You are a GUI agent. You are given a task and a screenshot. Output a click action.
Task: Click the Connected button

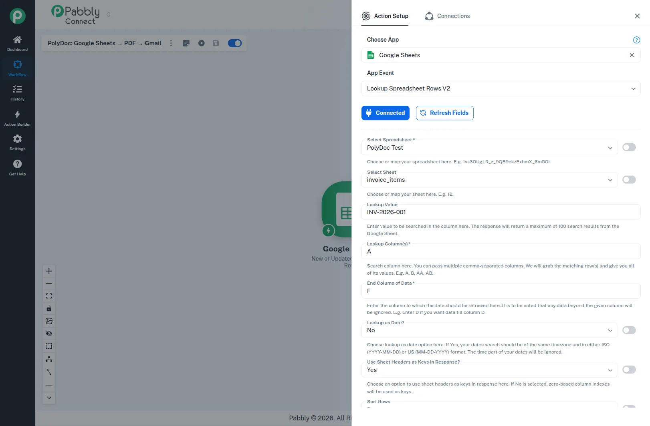[x=386, y=113]
